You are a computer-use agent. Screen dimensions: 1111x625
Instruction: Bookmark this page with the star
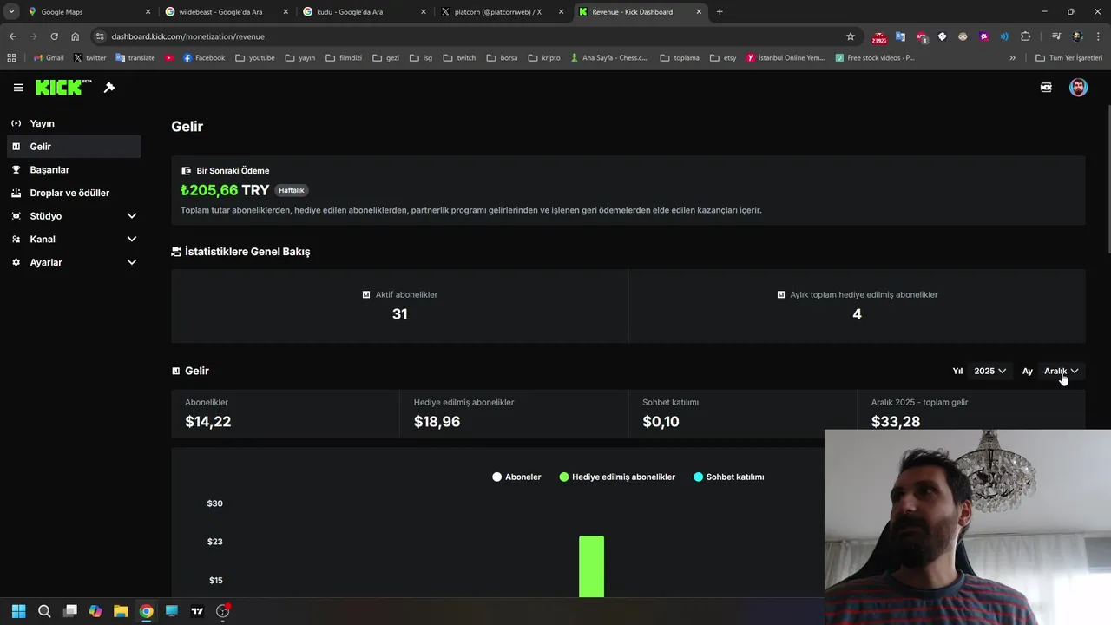click(x=851, y=36)
